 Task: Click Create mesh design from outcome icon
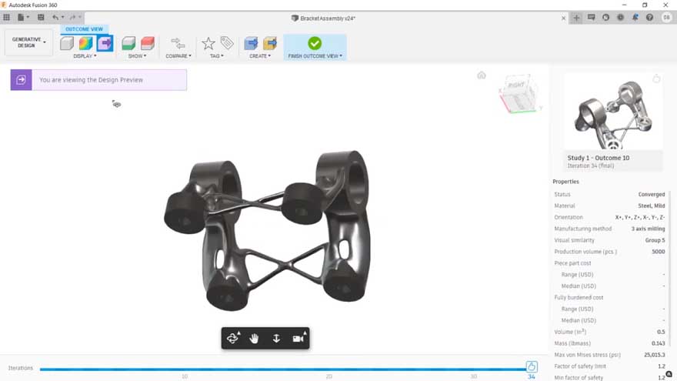270,43
